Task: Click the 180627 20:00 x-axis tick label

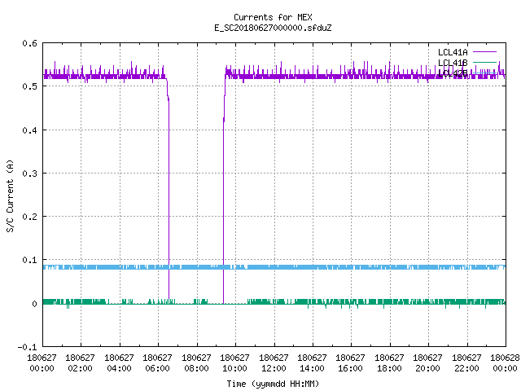Action: 427,363
